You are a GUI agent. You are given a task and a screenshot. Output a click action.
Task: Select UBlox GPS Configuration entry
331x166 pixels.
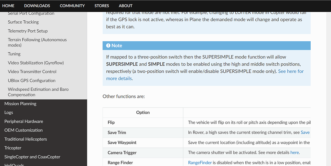[32, 80]
